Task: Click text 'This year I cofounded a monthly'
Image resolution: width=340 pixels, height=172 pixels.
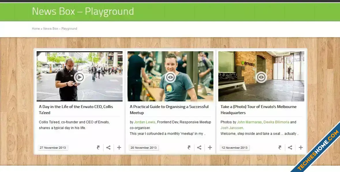Action: [x=155, y=134]
